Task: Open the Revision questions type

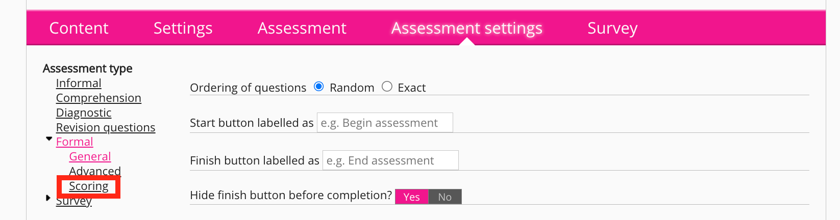Action: coord(106,127)
